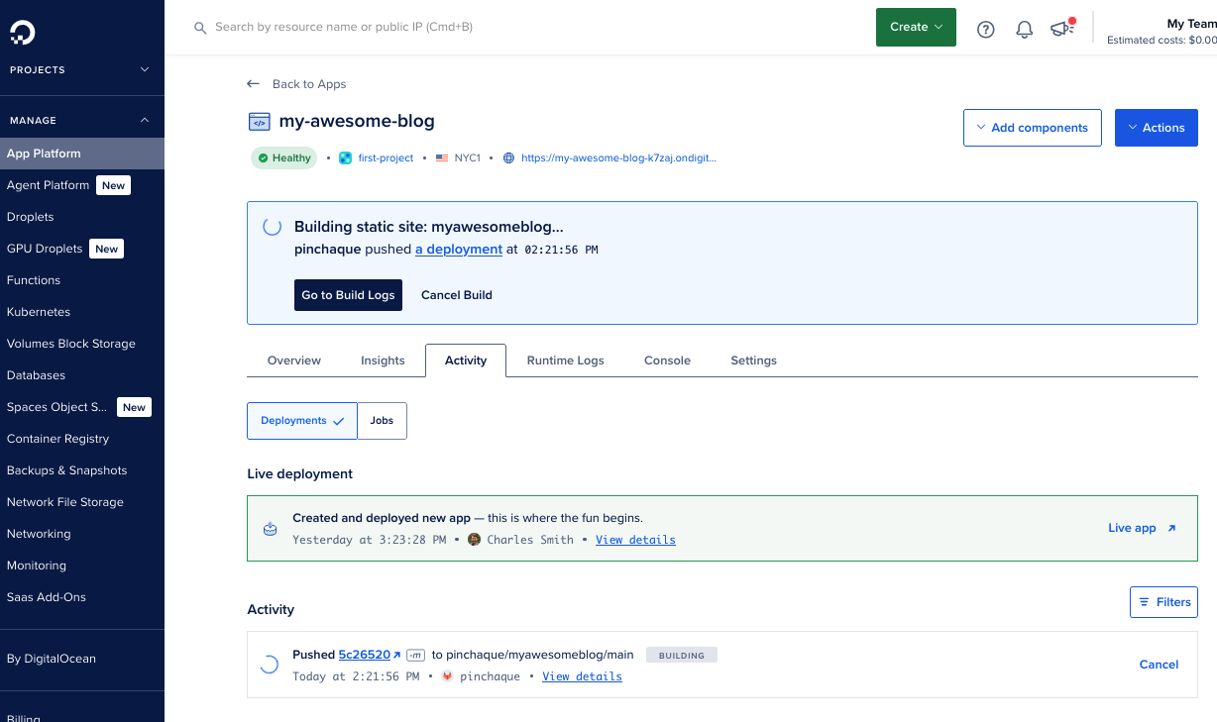
Task: Collapse the Manage sidebar section
Action: (x=144, y=120)
